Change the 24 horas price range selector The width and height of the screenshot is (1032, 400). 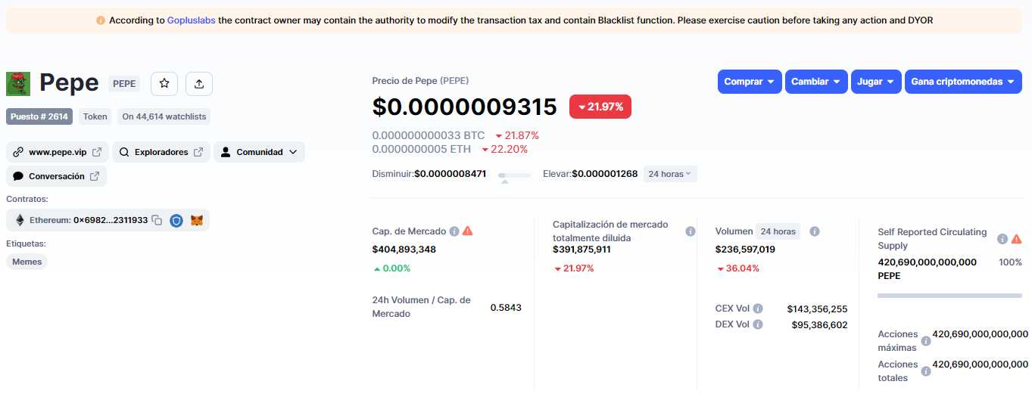670,174
